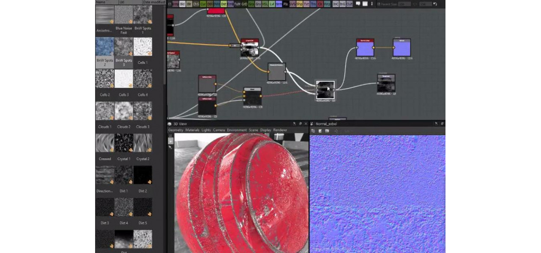Select the rightmost purple normal node
Viewport: 541px width, 253px height.
point(402,48)
